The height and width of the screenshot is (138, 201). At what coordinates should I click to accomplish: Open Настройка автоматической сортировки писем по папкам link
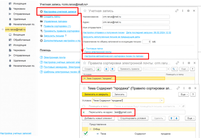[x=114, y=56]
